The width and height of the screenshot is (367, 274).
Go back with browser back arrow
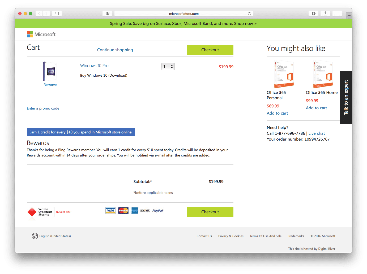(x=39, y=14)
